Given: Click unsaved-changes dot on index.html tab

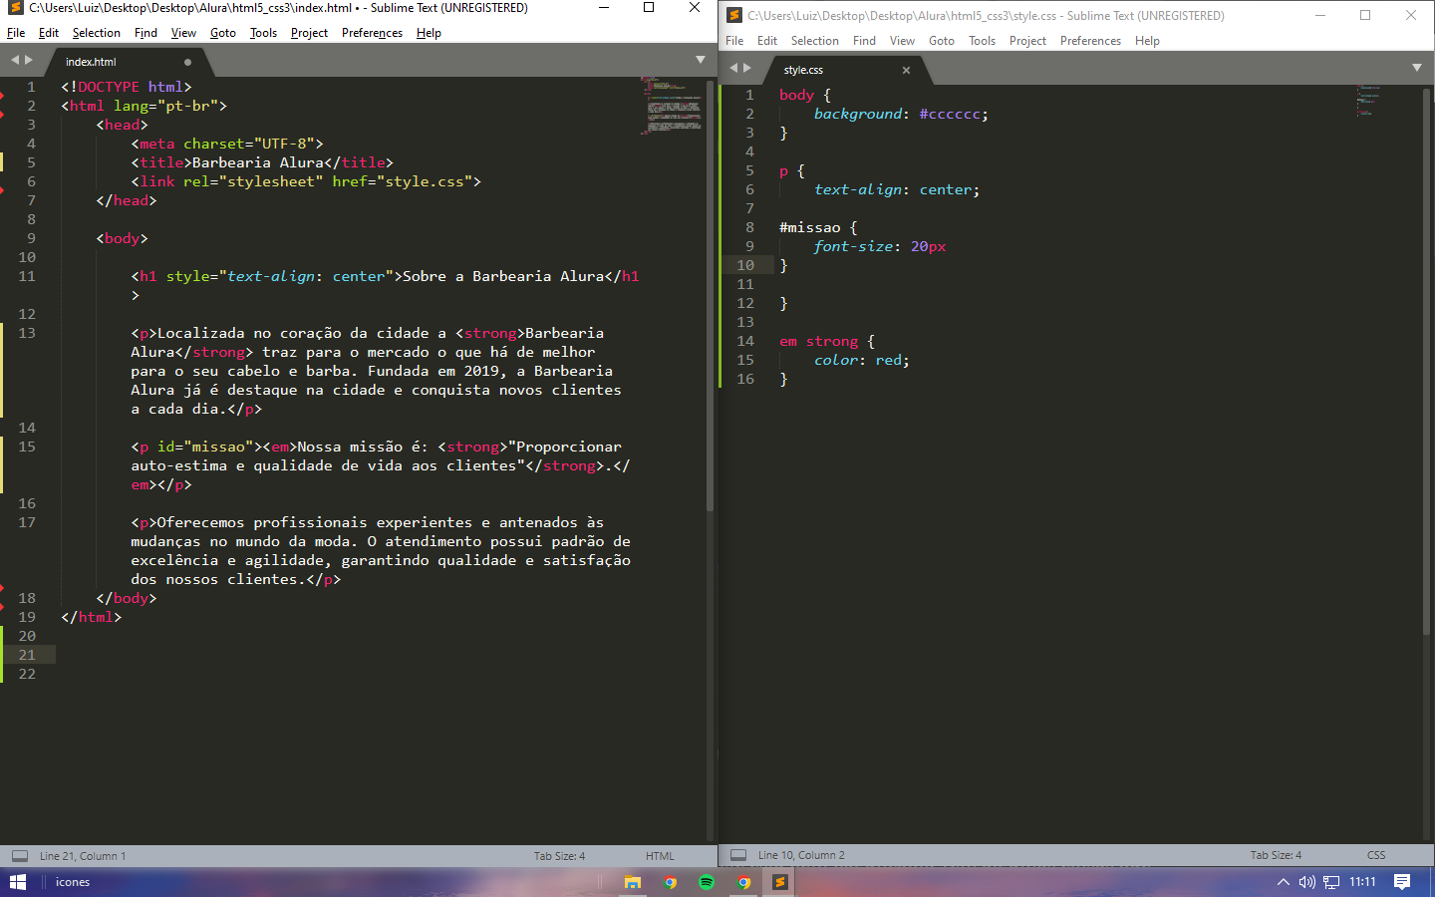Looking at the screenshot, I should pos(187,62).
